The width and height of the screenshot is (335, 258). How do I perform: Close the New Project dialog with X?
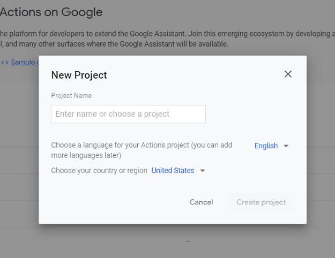coord(288,74)
